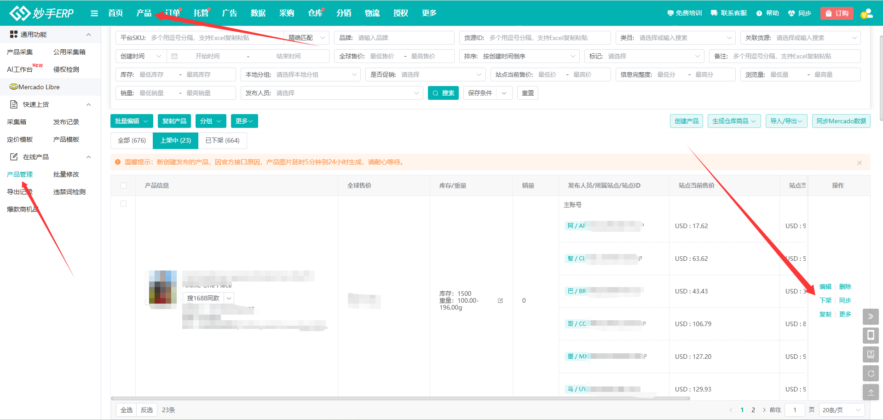This screenshot has width=883, height=420.
Task: Click the mobile phone floating icon
Action: point(871,335)
